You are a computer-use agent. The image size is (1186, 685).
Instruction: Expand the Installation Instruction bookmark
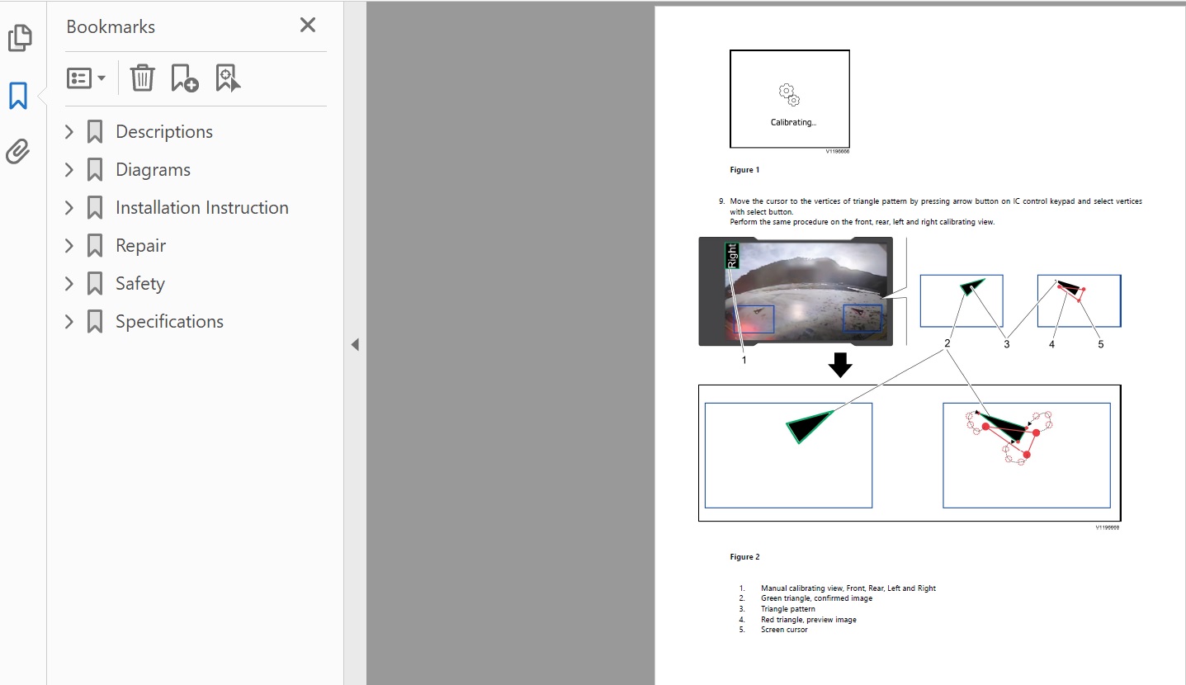pyautogui.click(x=69, y=208)
